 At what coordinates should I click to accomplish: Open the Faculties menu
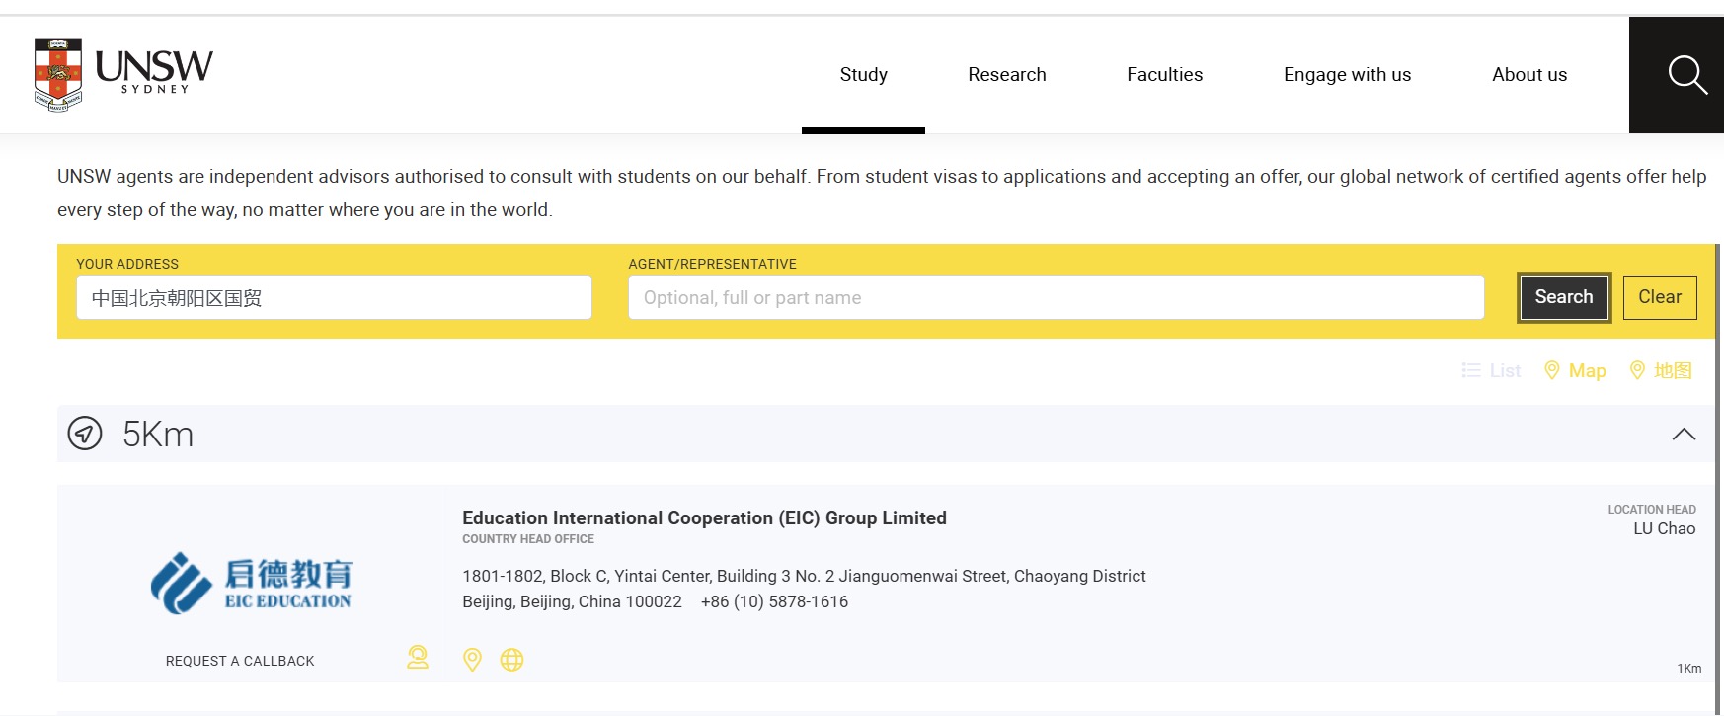tap(1164, 75)
